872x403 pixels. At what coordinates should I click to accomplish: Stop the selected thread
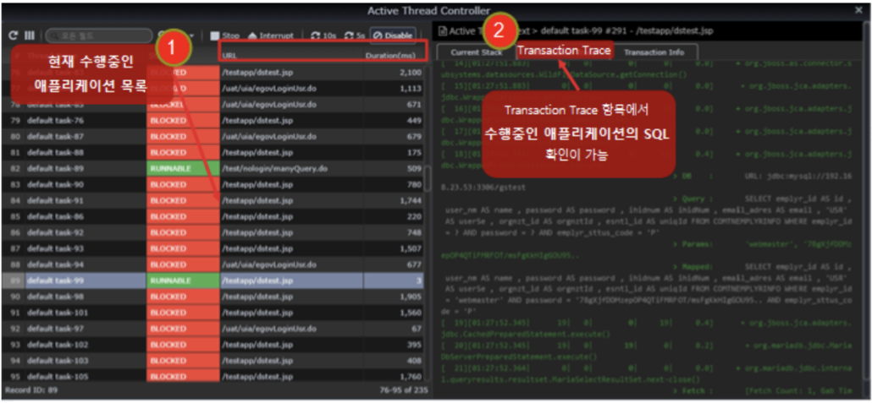click(225, 35)
